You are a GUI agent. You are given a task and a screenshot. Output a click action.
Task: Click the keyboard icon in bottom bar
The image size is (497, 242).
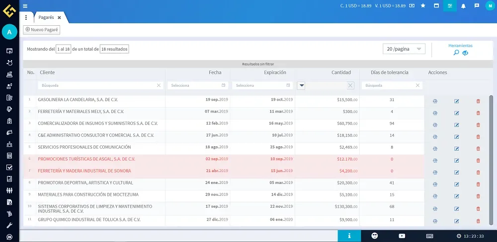[429, 236]
